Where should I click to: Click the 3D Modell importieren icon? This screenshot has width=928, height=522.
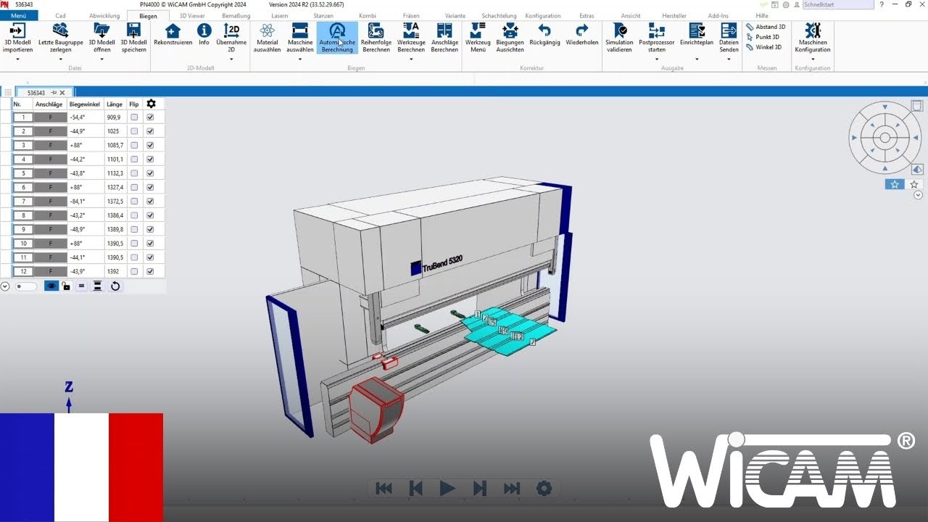click(17, 31)
